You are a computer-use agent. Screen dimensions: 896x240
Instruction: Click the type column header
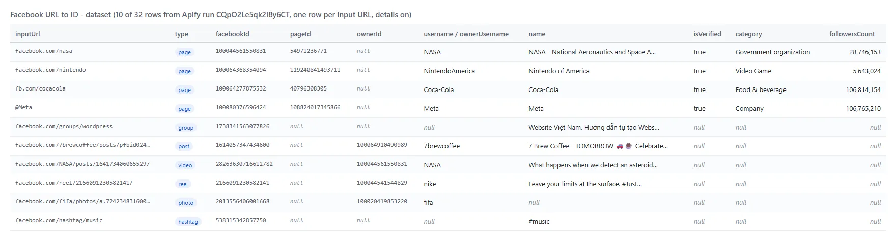coord(181,34)
